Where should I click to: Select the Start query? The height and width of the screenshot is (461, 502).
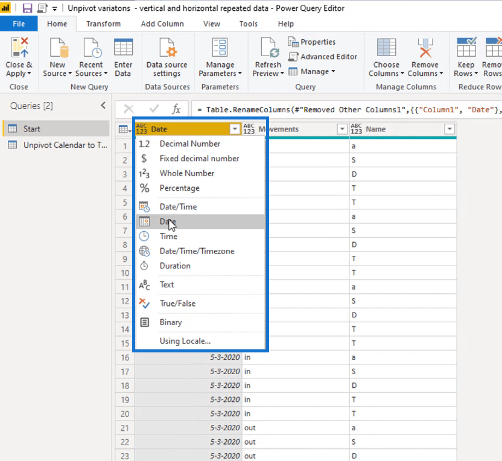pos(56,129)
